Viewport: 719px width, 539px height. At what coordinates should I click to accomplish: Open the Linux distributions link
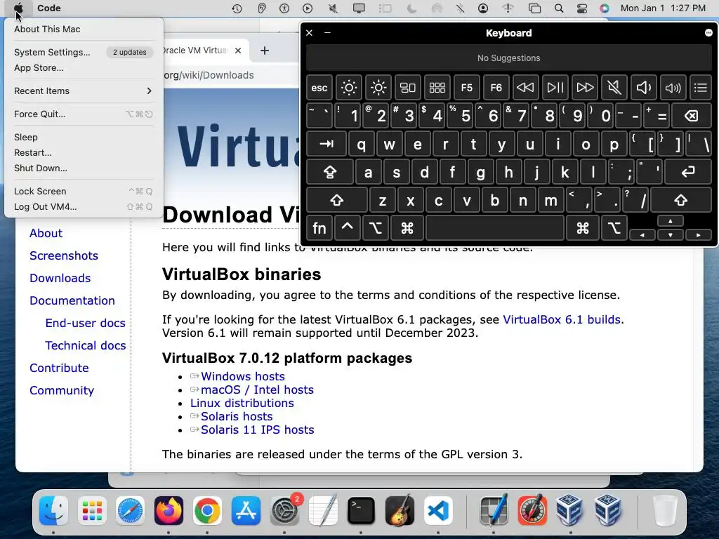pos(242,403)
